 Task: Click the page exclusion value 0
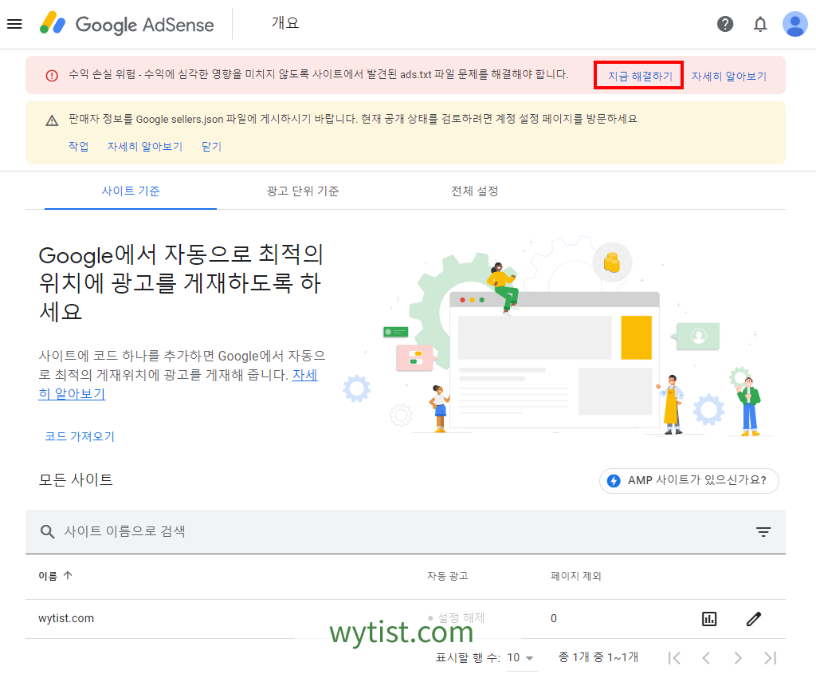pyautogui.click(x=554, y=618)
